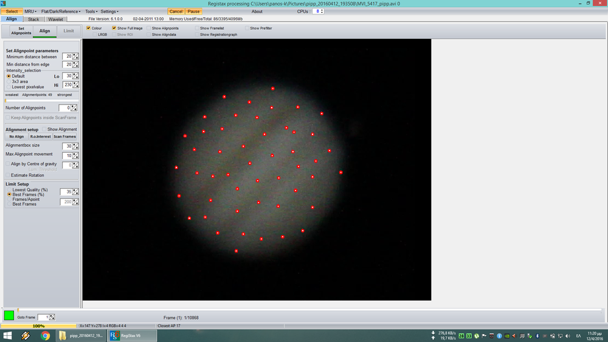Expand the Flat/Dark/Reference menu

[x=61, y=12]
